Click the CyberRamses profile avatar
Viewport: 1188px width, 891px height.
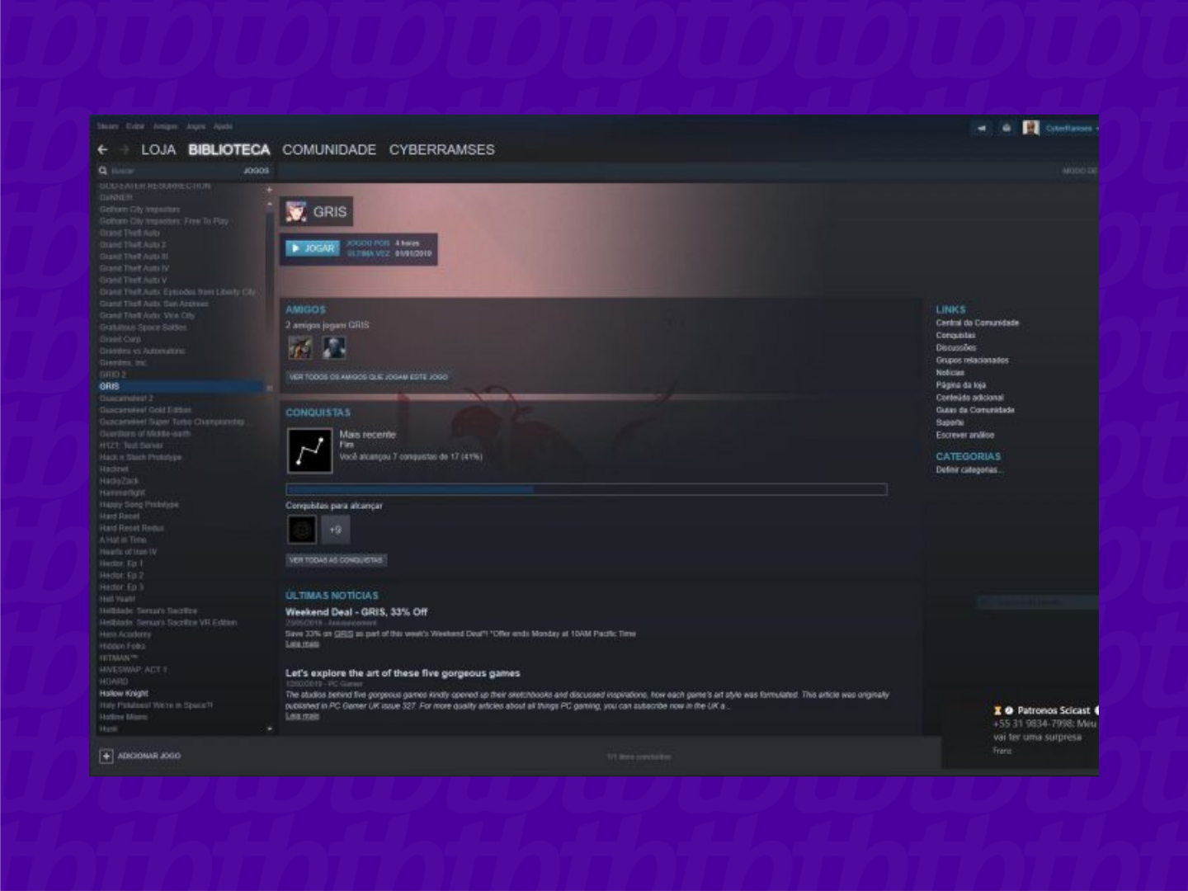1030,128
